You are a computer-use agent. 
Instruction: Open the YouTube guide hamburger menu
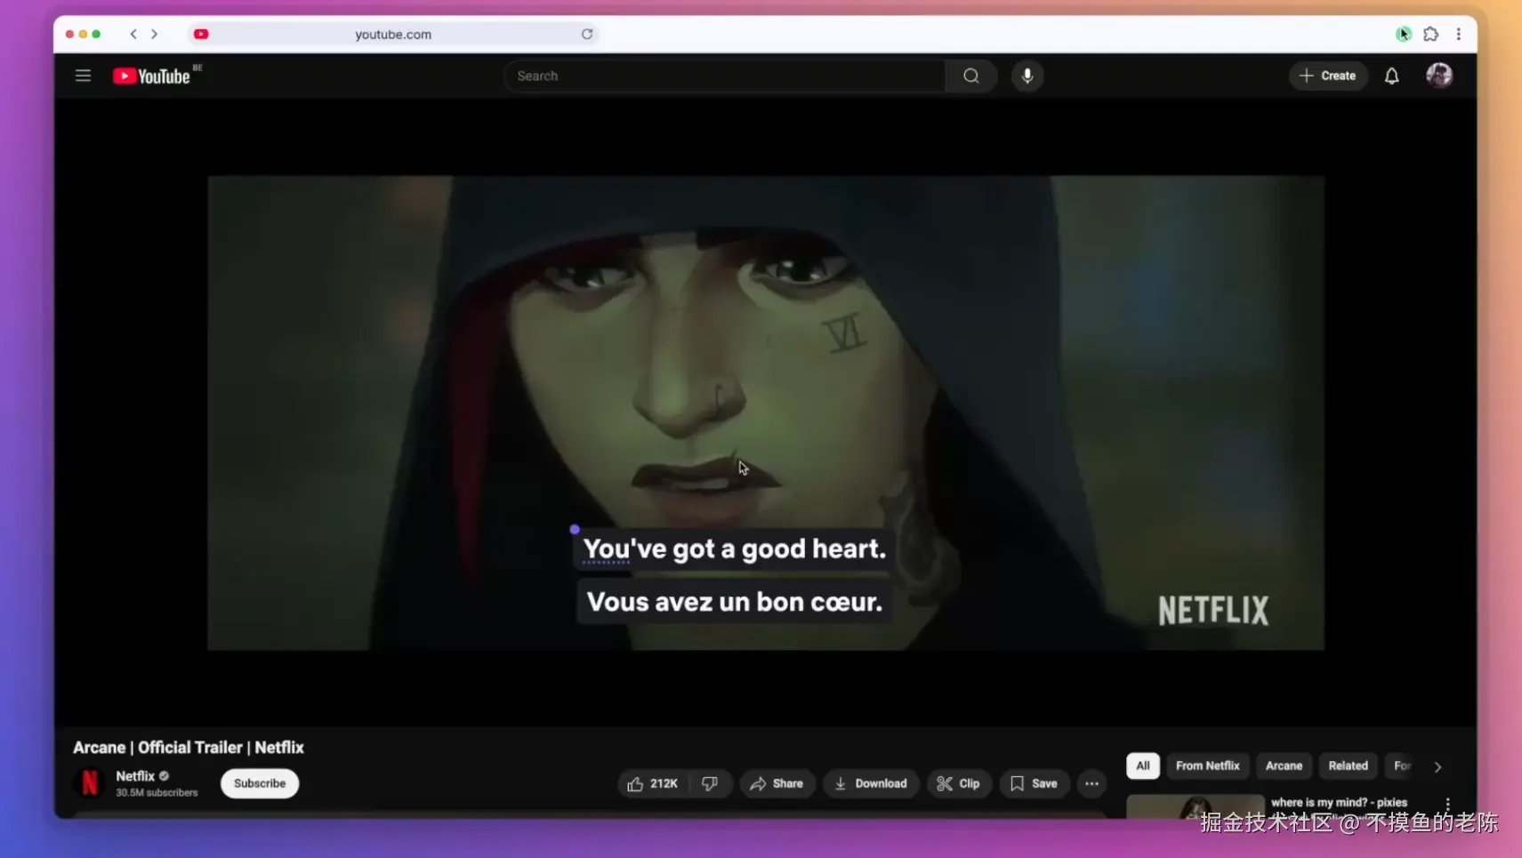(83, 76)
